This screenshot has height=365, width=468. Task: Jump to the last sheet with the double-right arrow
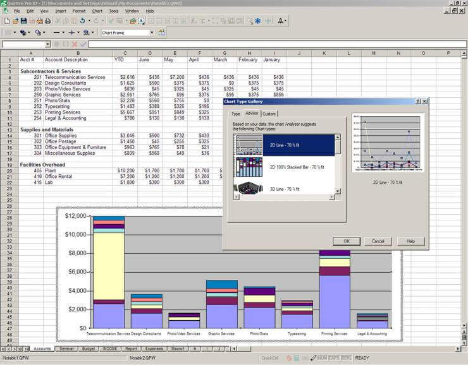[20, 349]
